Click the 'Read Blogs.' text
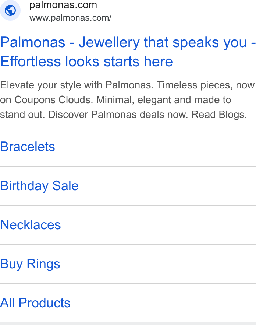The width and height of the screenshot is (256, 325). pos(219,115)
